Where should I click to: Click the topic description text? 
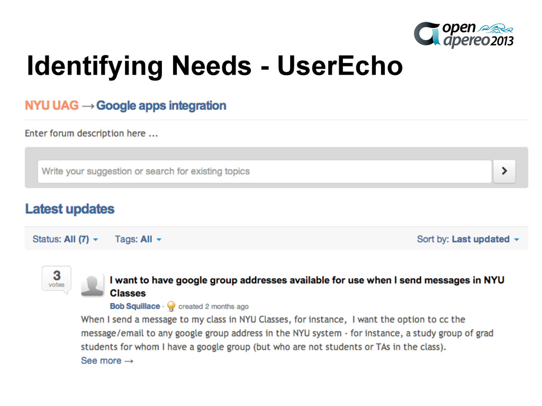287,333
